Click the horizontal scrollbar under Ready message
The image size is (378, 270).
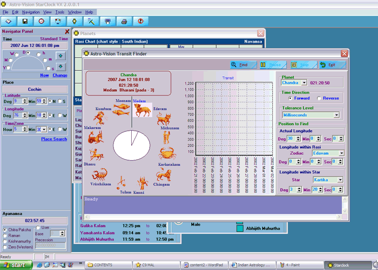click(x=213, y=217)
